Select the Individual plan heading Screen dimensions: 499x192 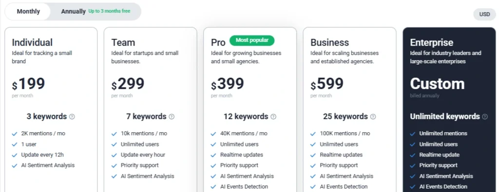tap(32, 42)
